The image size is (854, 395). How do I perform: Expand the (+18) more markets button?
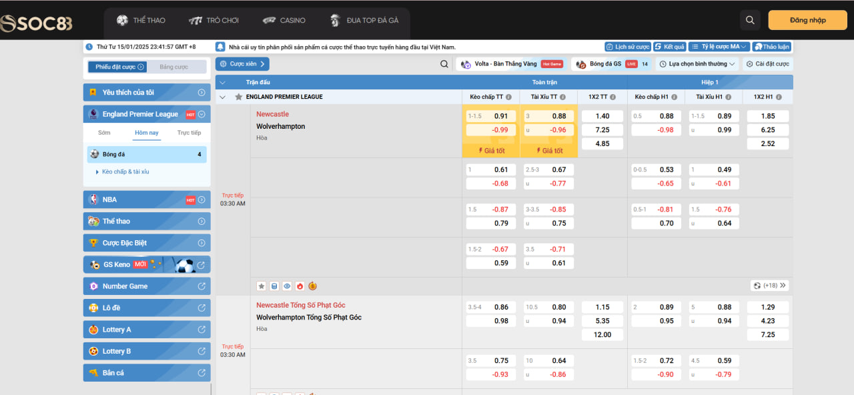(769, 286)
